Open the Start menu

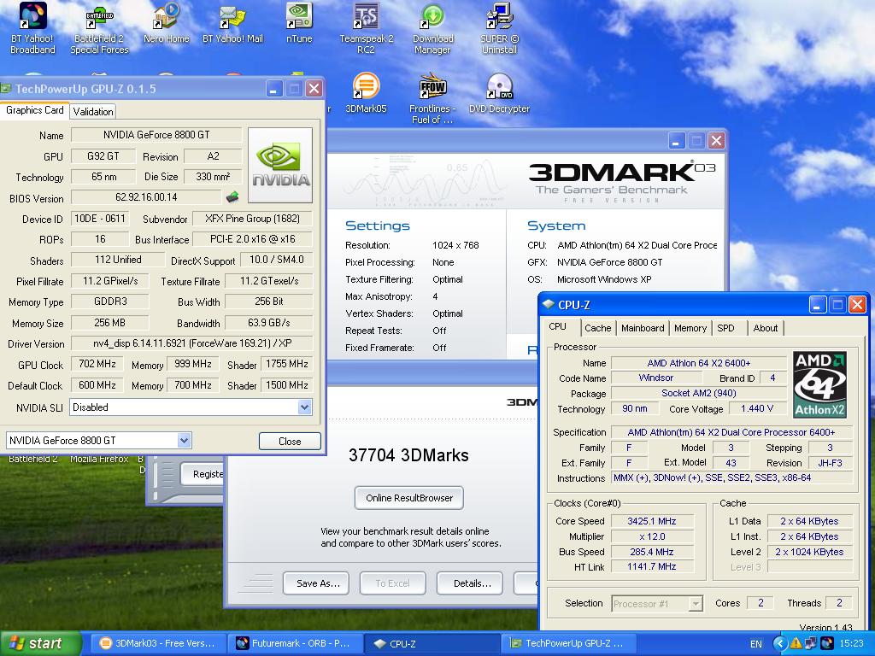[x=40, y=643]
